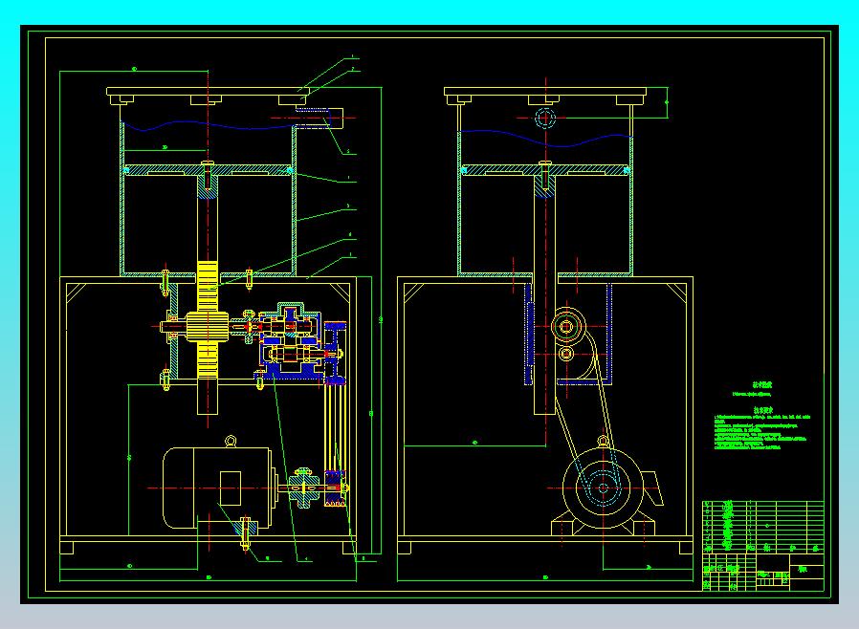This screenshot has width=859, height=629.
Task: Select the title block at the bottom right corner
Action: (763, 572)
